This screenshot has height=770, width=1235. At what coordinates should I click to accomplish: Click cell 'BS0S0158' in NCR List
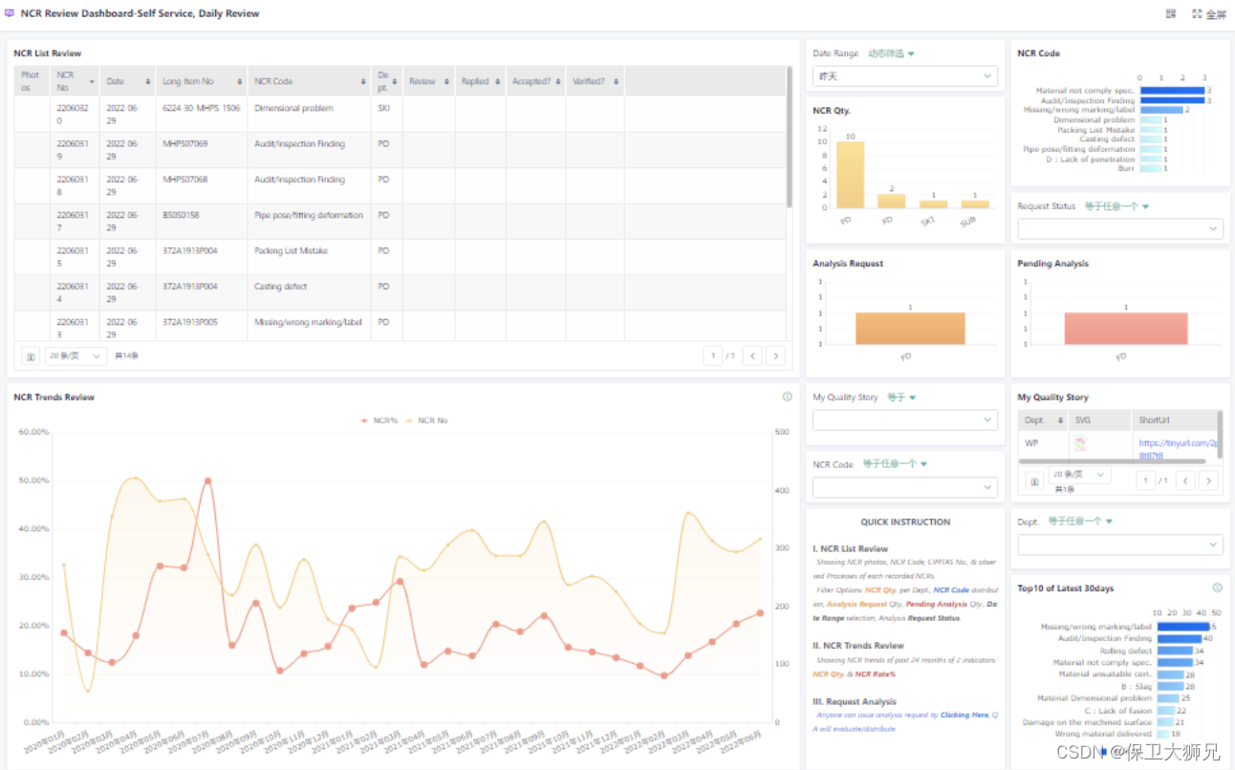(x=182, y=216)
